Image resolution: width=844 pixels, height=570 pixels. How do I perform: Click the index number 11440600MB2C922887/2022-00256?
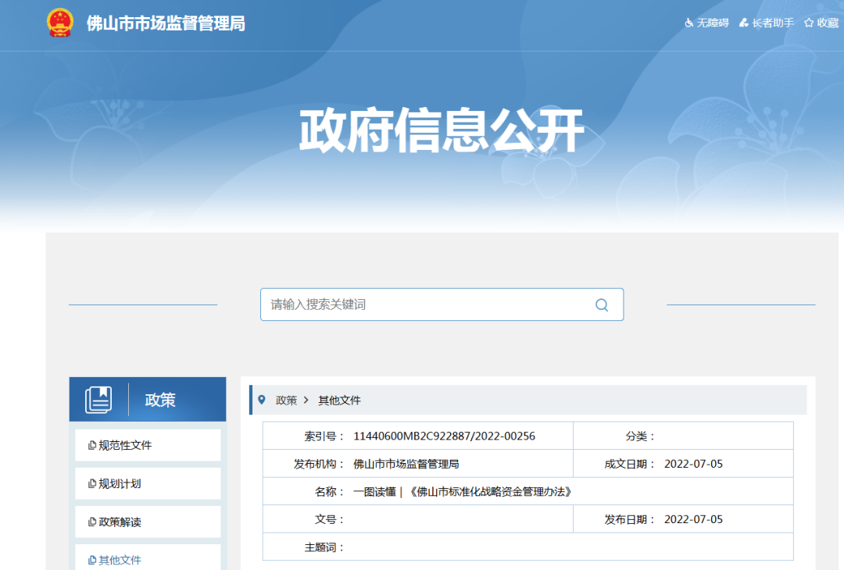click(x=444, y=436)
